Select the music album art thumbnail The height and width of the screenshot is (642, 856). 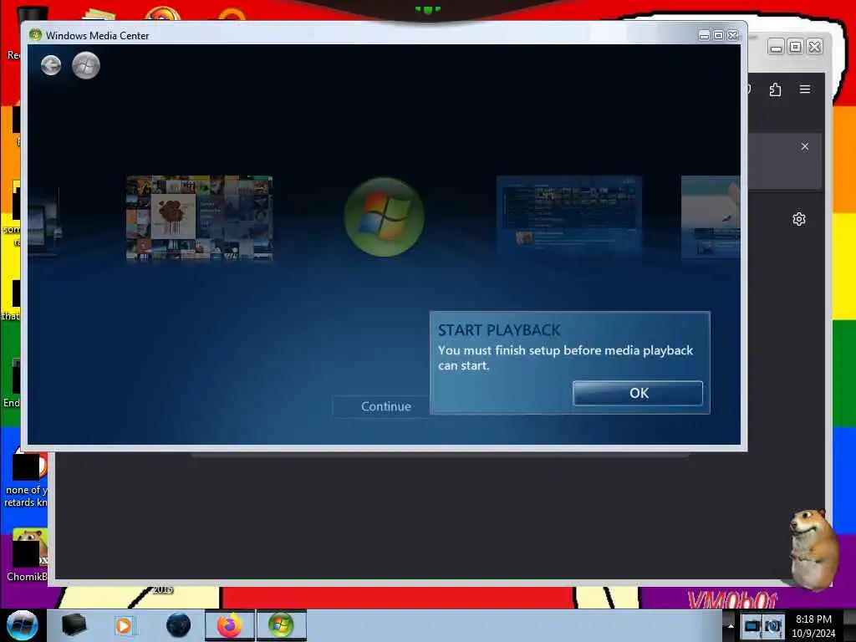coord(199,217)
